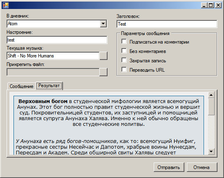Click the vertical scrollbar thumb in preview
The height and width of the screenshot is (178, 224).
tap(211, 107)
